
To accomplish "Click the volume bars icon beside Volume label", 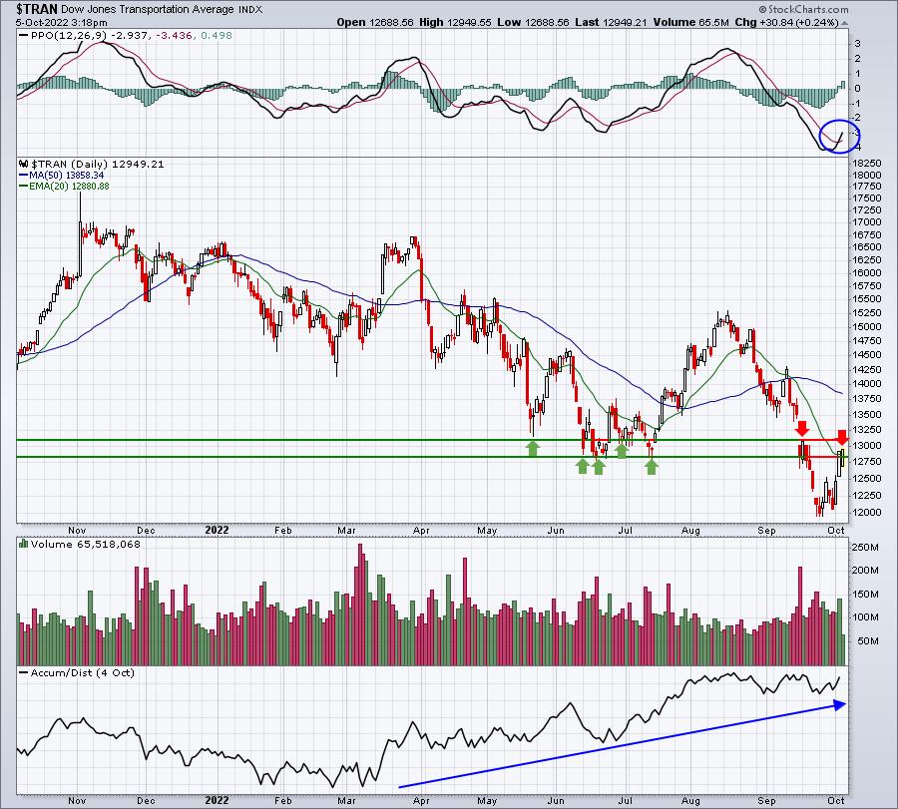I will pyautogui.click(x=24, y=544).
